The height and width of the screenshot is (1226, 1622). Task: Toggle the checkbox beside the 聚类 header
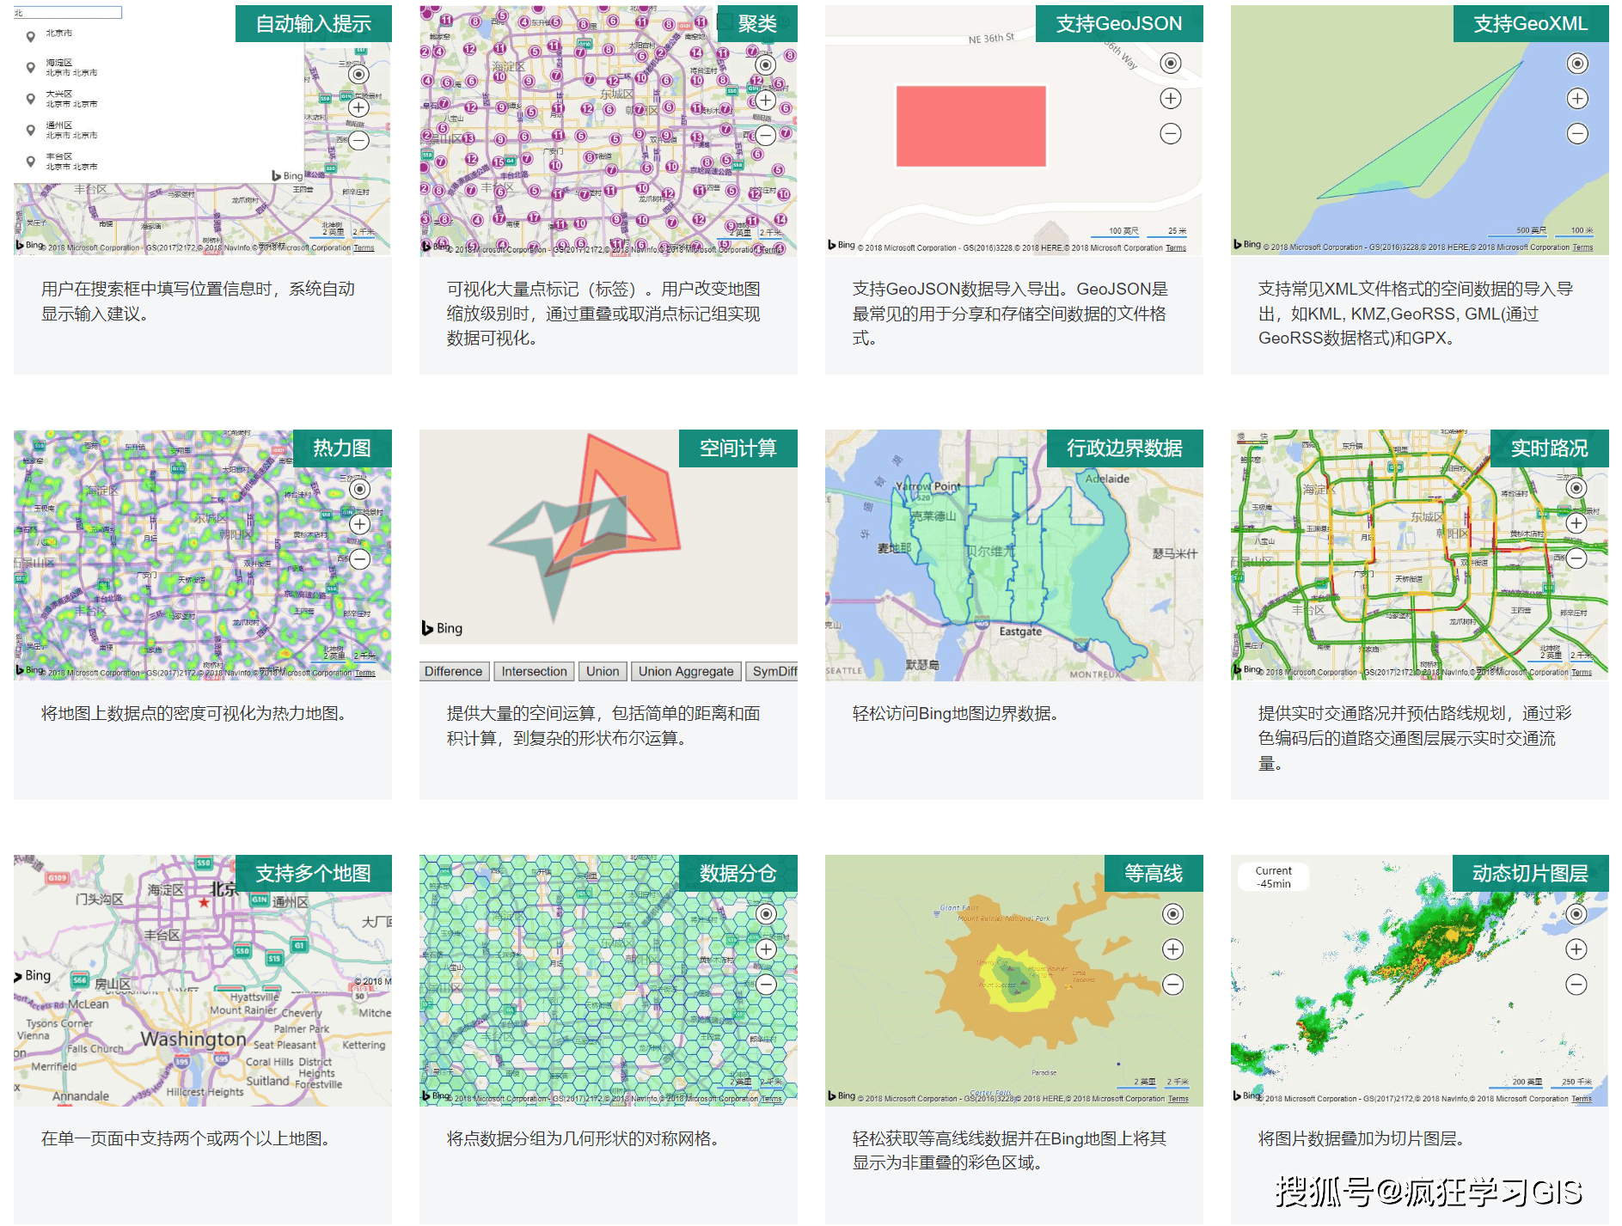click(x=726, y=23)
